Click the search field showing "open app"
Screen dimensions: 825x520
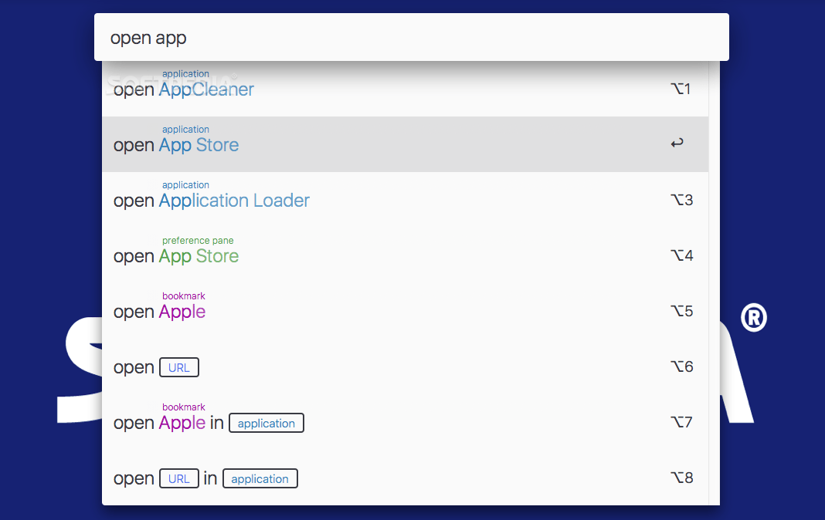[411, 36]
